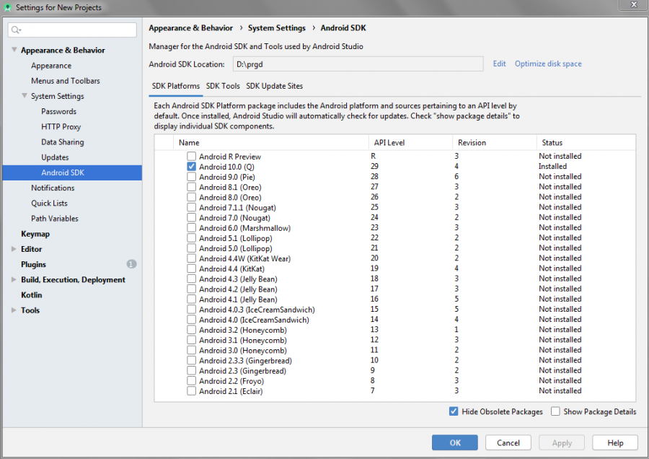
Task: Click the Plugins update count badge
Action: (131, 264)
